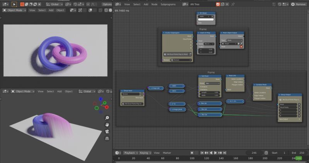Click red X axis on navigation gizmo
The width and height of the screenshot is (309, 163).
[x=107, y=107]
